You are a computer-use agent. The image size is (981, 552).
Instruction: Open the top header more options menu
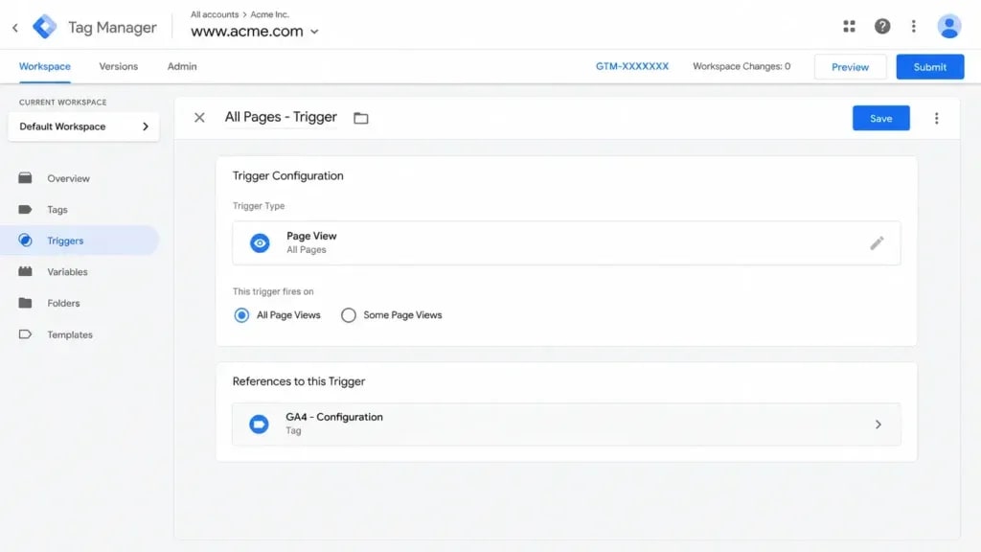pos(913,26)
